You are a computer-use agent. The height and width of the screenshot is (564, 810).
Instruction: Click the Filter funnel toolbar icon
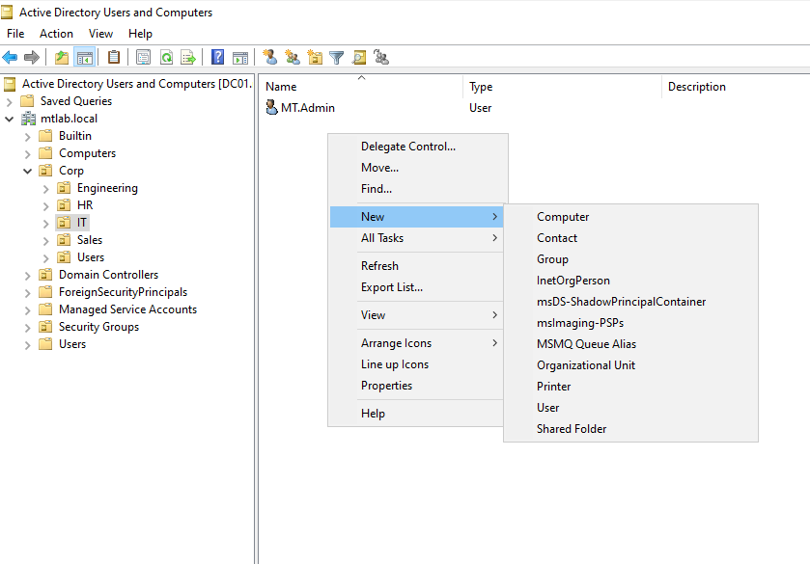coord(337,57)
